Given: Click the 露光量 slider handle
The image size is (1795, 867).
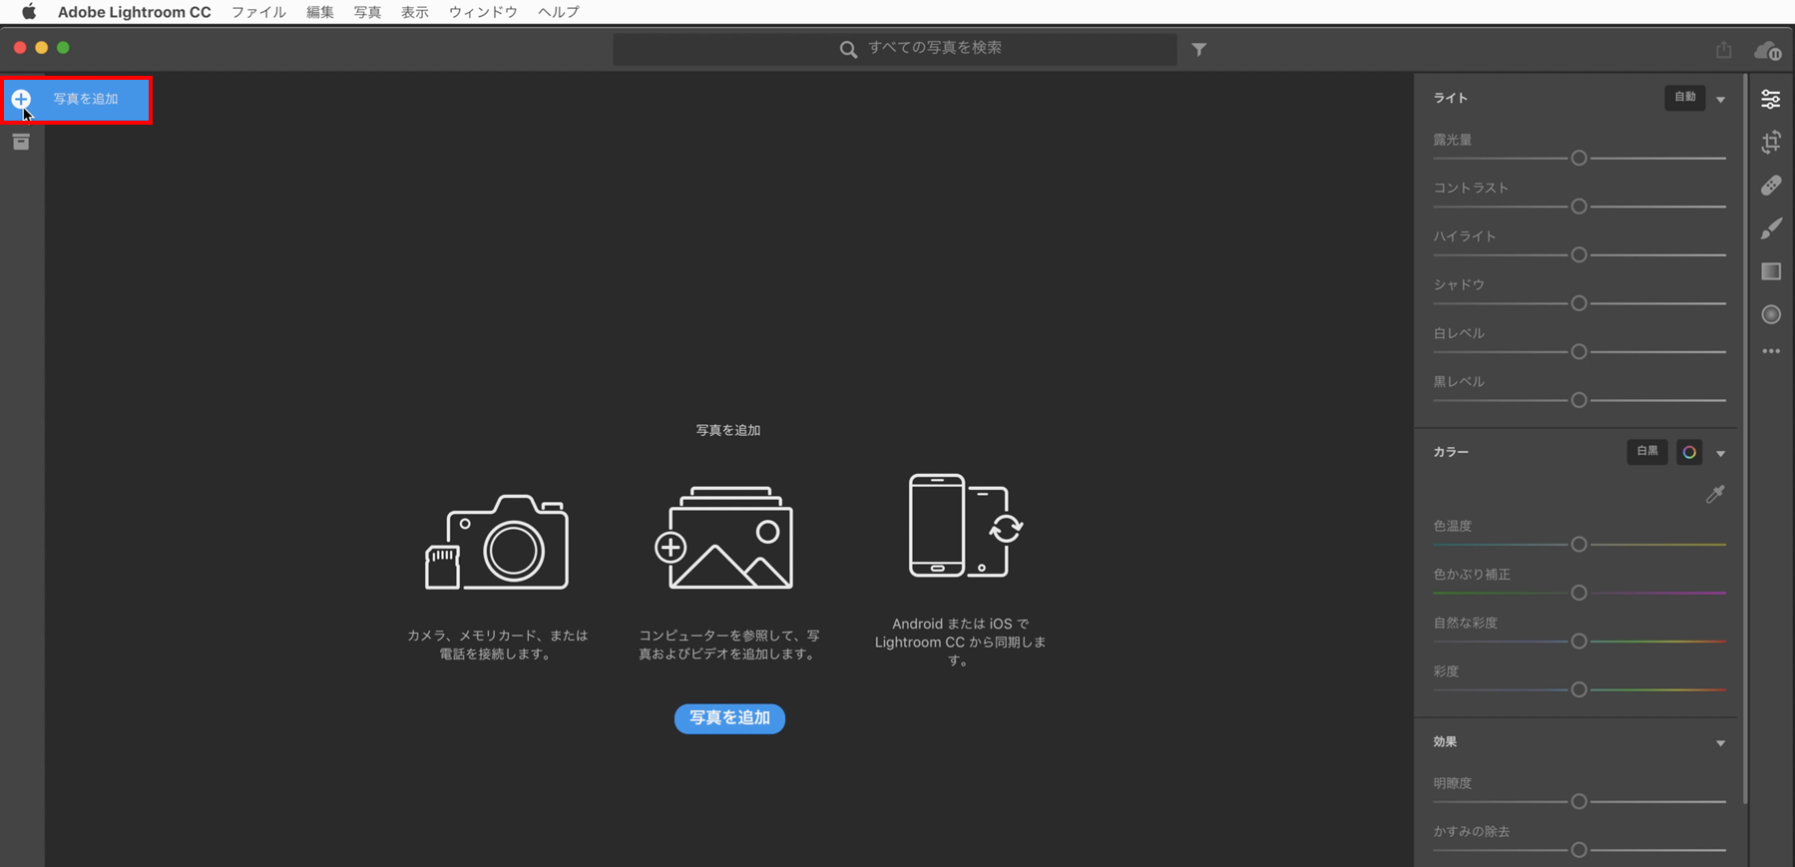Looking at the screenshot, I should [1578, 159].
